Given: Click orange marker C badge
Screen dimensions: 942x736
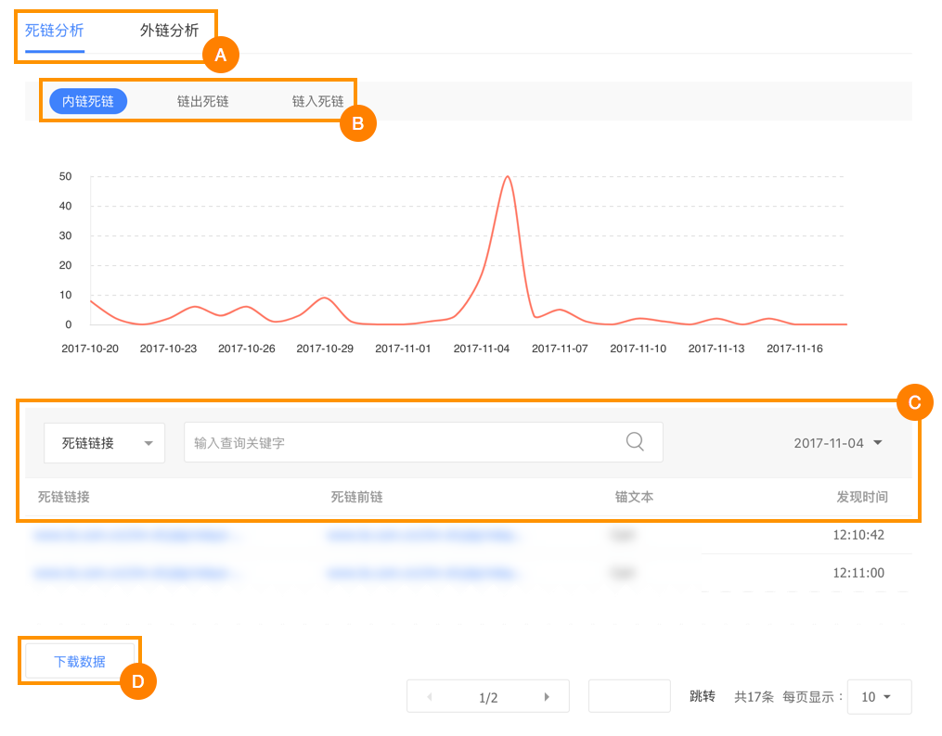Looking at the screenshot, I should (914, 402).
